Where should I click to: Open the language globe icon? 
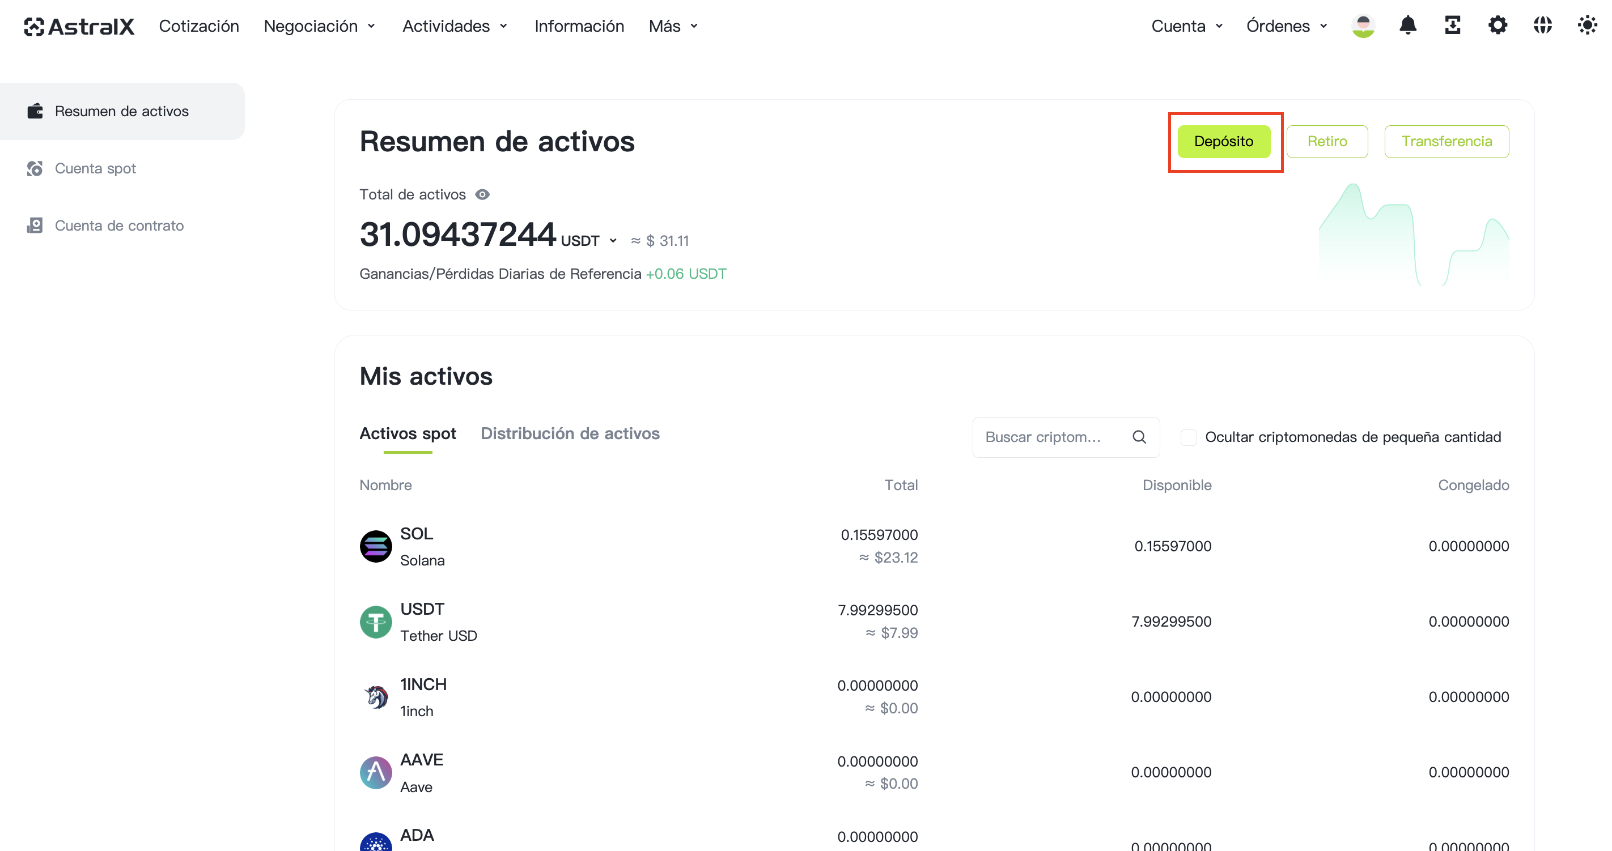point(1542,25)
